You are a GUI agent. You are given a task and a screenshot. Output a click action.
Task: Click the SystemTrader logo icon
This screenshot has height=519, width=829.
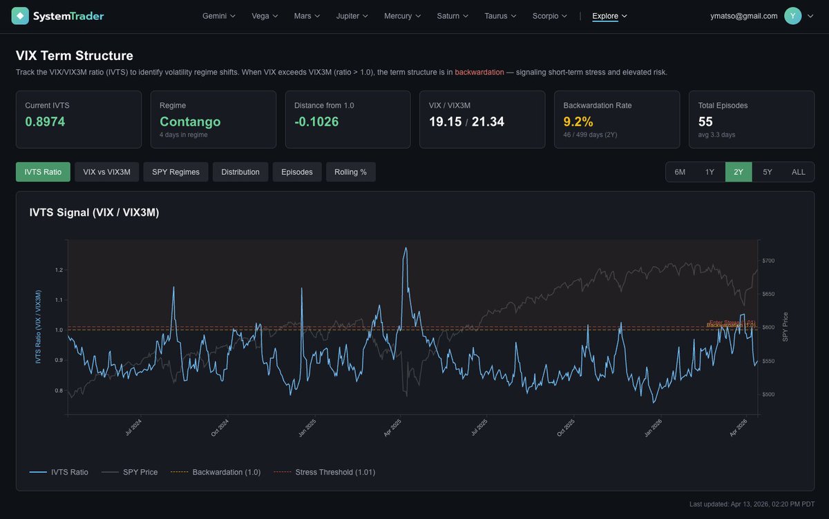pos(19,15)
